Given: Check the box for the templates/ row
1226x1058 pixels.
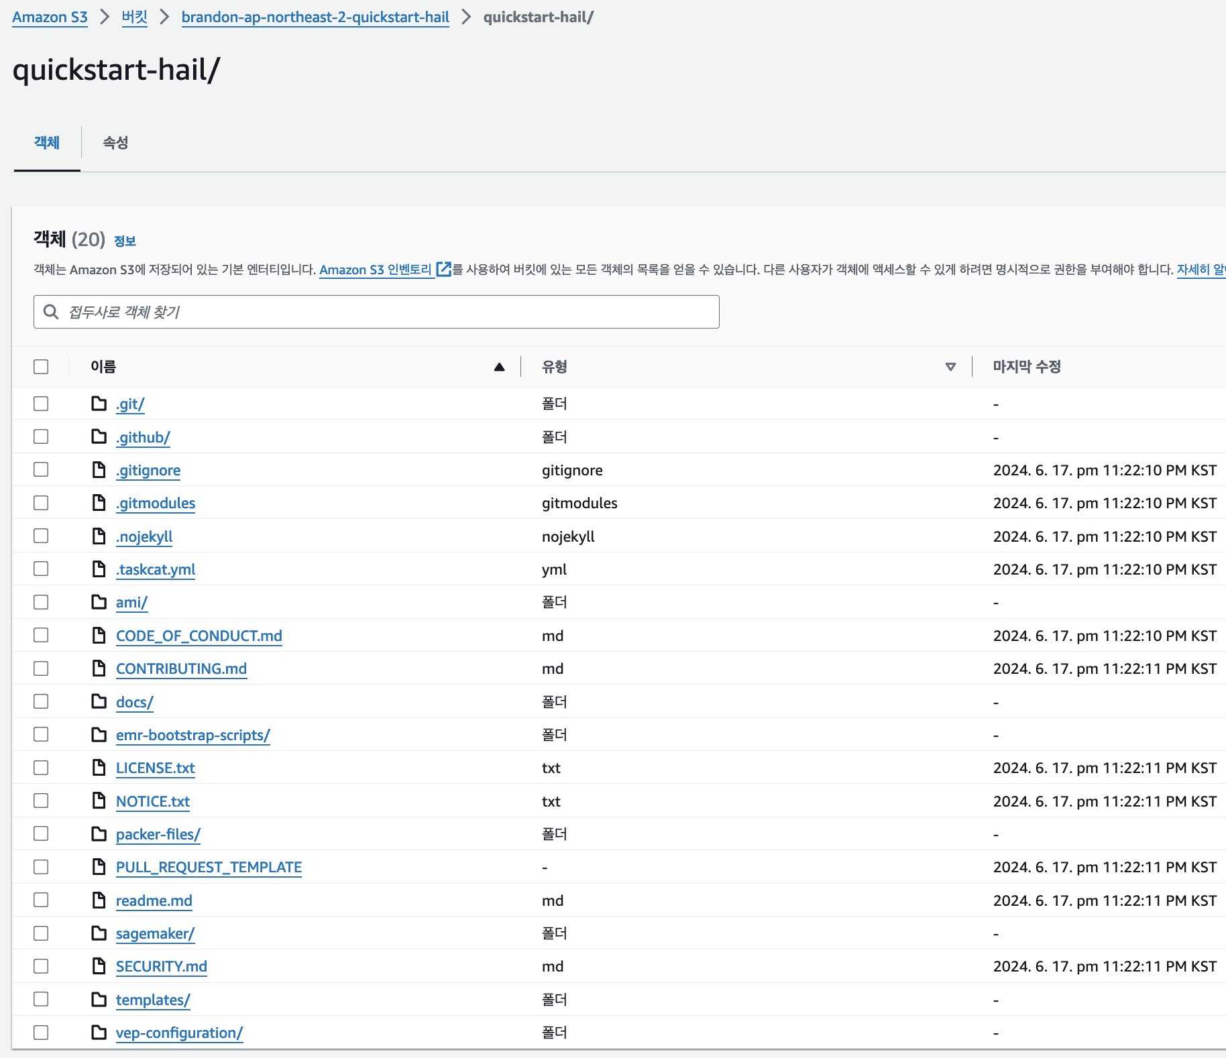Looking at the screenshot, I should tap(41, 999).
